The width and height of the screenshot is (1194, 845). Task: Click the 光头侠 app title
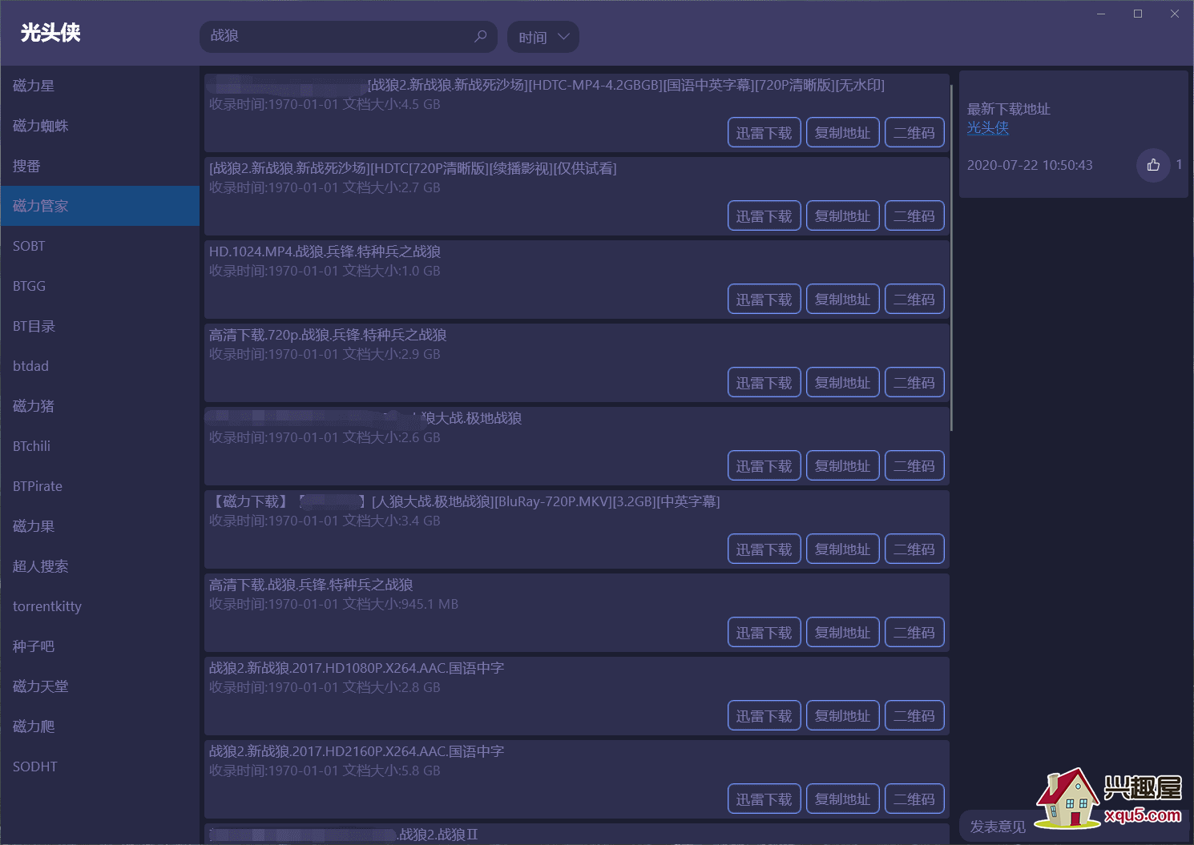[x=50, y=33]
